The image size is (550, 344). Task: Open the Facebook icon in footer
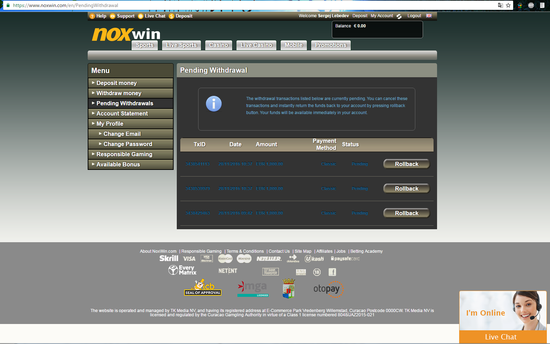click(x=332, y=272)
